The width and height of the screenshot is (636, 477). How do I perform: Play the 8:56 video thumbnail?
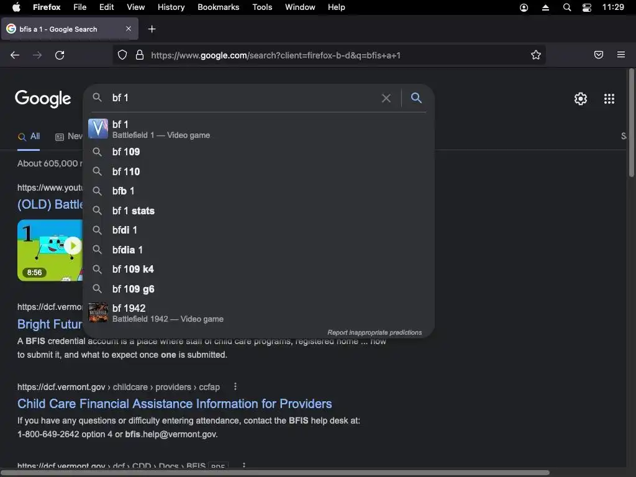(50, 250)
